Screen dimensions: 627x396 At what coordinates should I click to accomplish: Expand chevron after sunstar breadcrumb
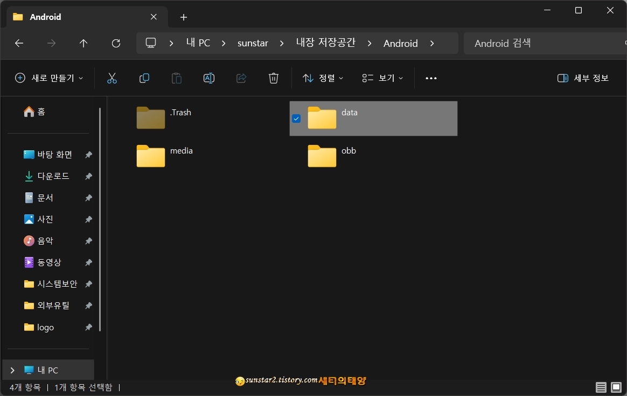[282, 43]
